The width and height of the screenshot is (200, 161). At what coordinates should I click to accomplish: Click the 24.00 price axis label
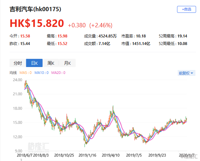[17, 80]
